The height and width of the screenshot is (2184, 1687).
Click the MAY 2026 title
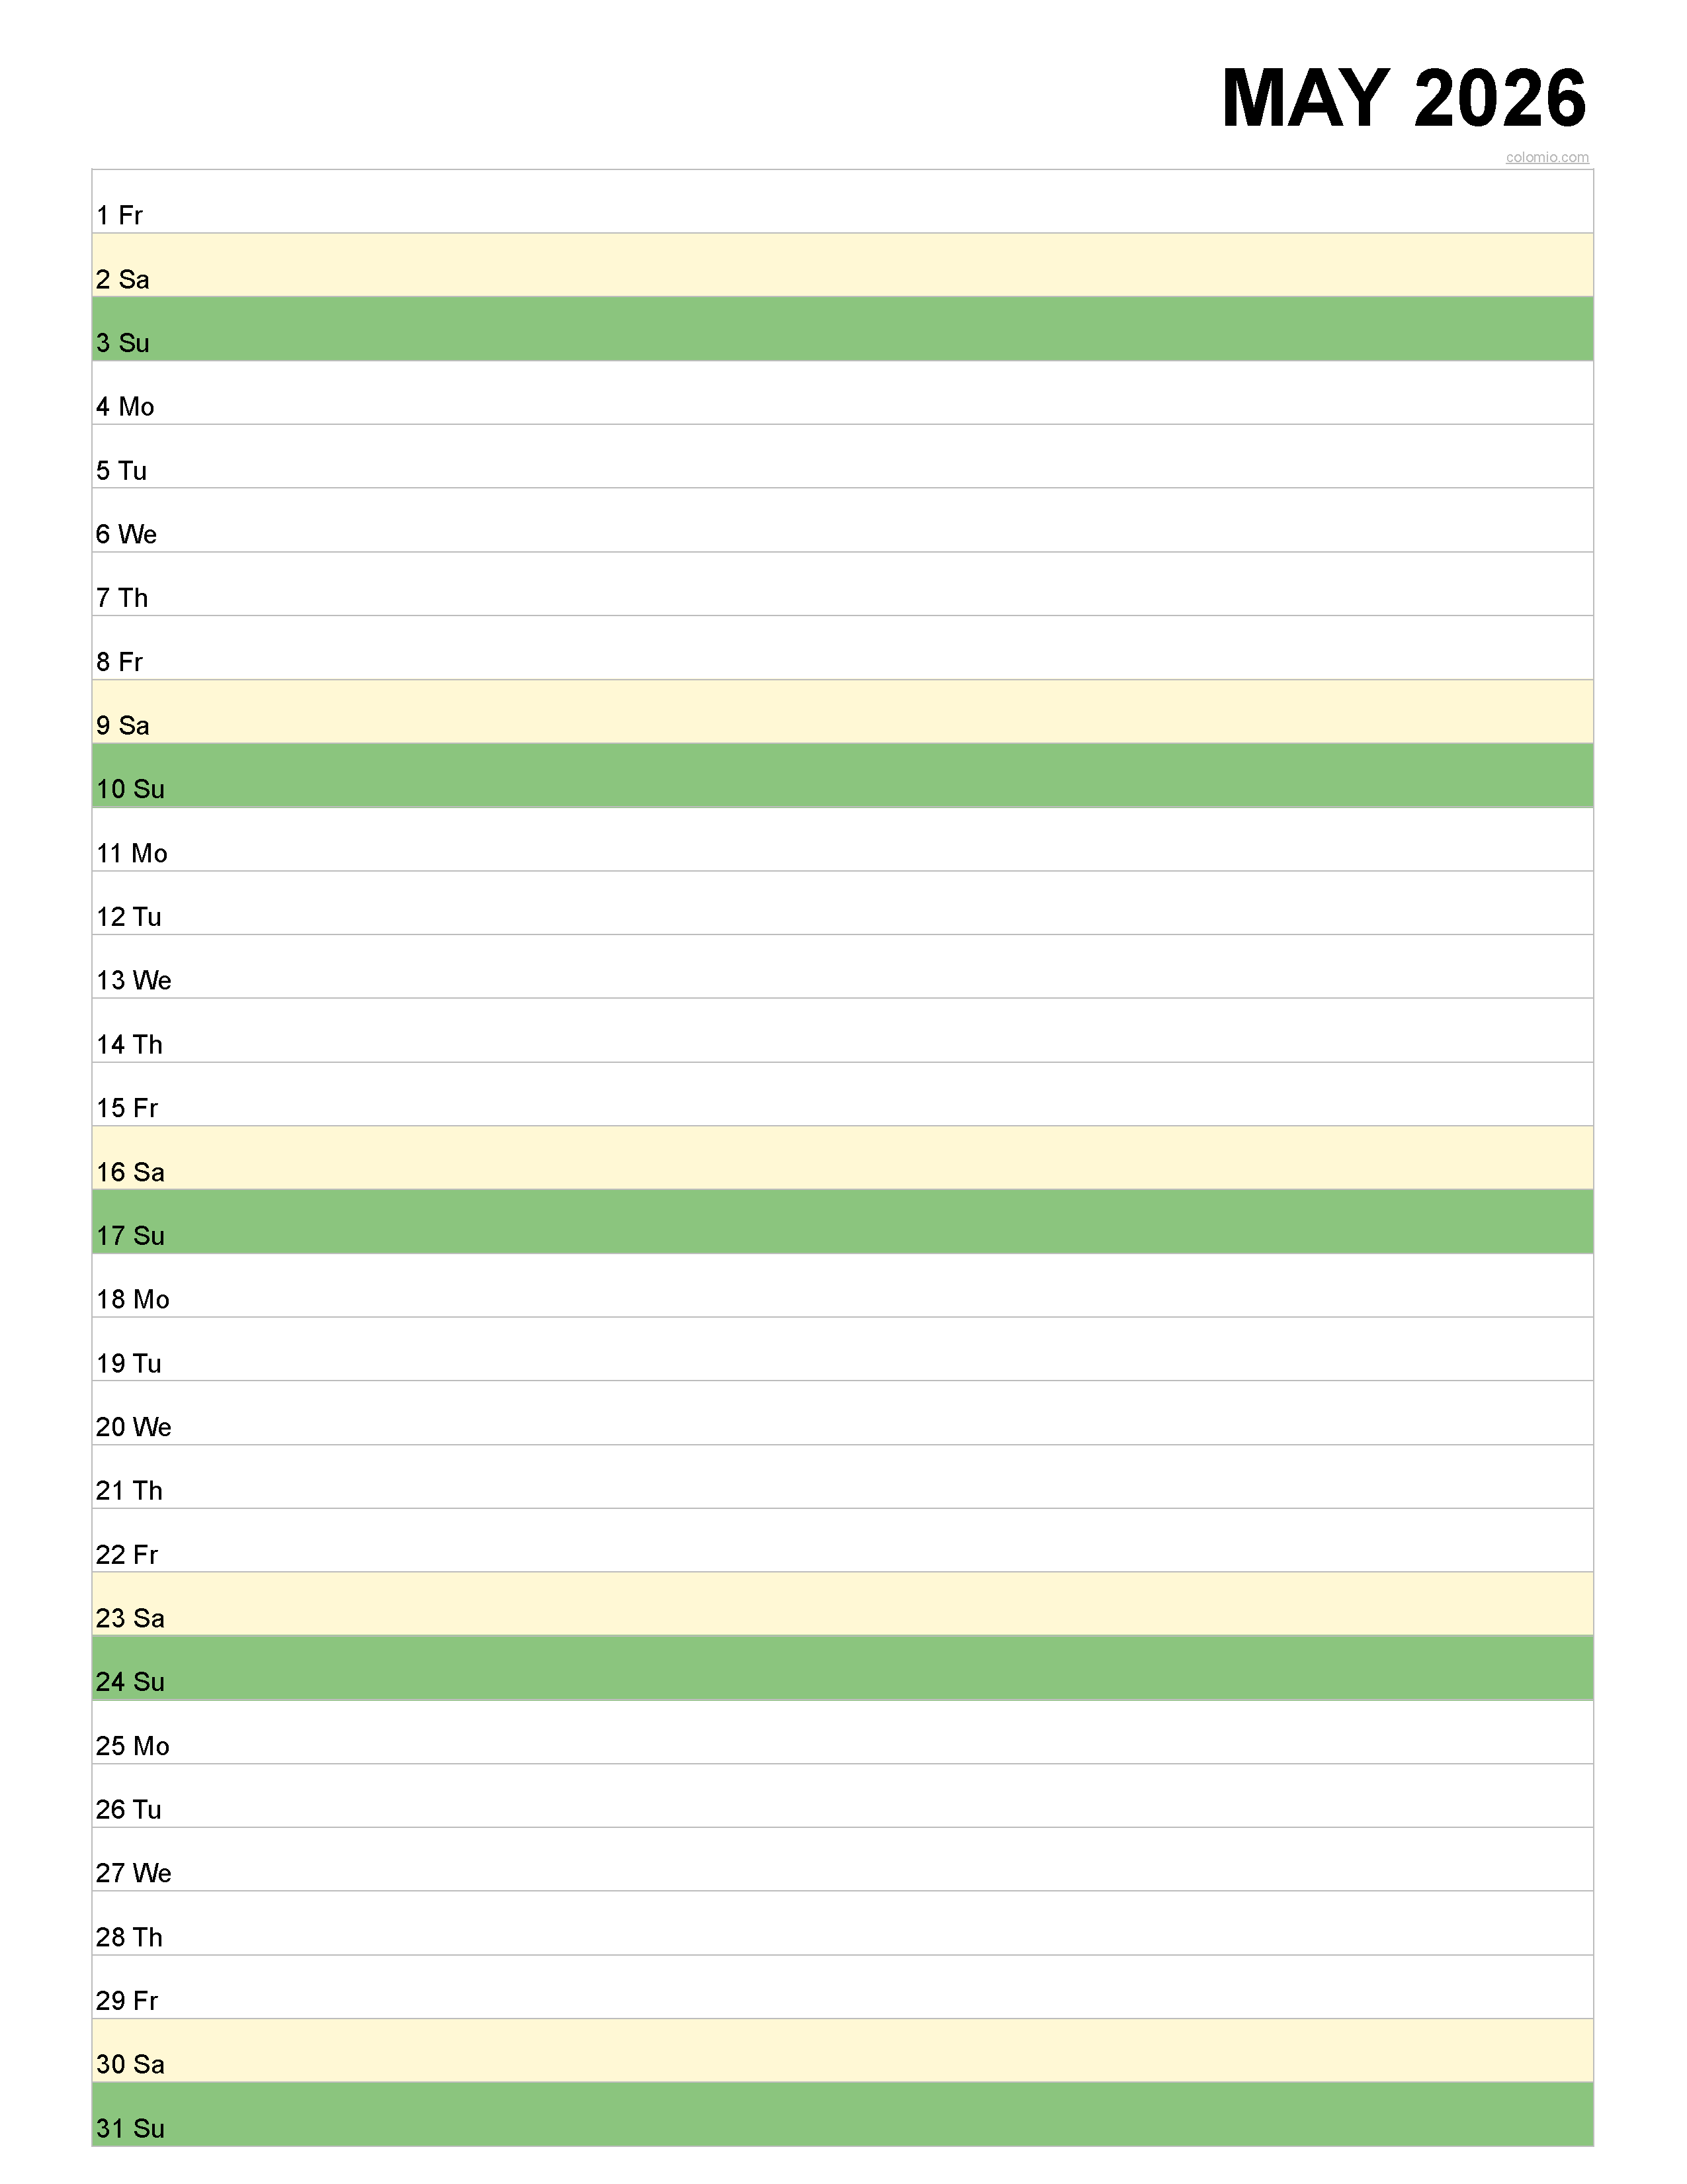pyautogui.click(x=1404, y=98)
